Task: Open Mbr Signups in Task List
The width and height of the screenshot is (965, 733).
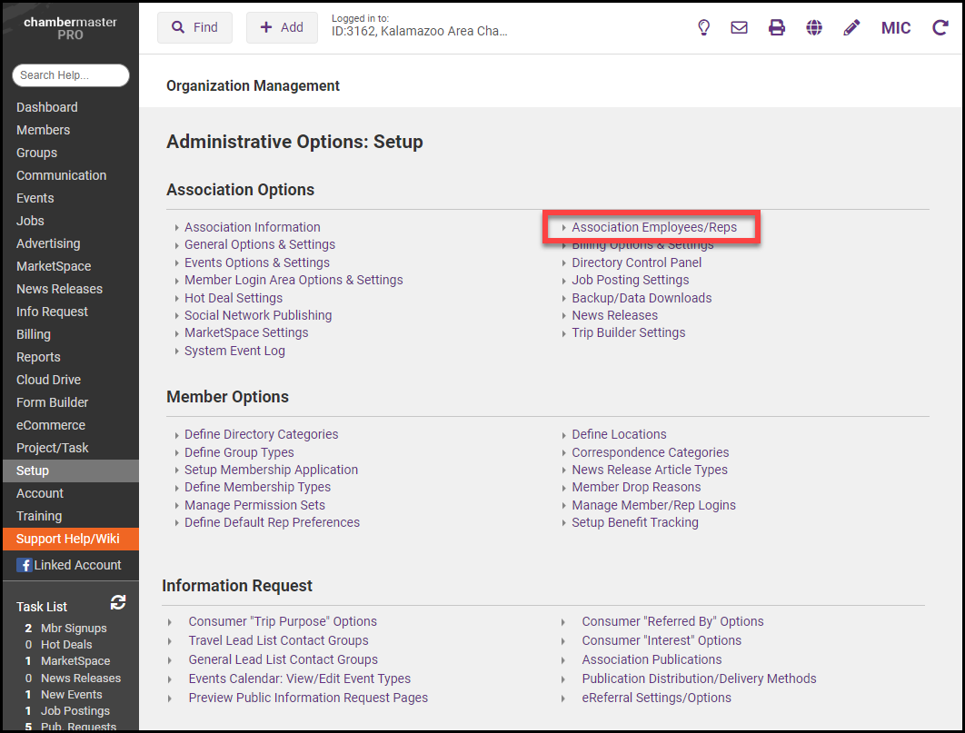Action: point(74,628)
